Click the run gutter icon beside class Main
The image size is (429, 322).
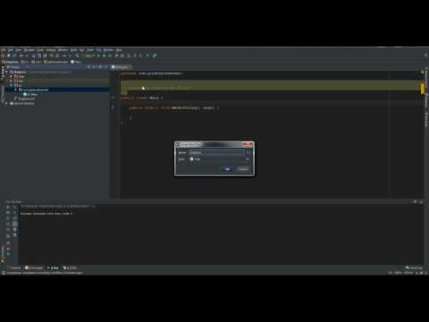click(113, 97)
